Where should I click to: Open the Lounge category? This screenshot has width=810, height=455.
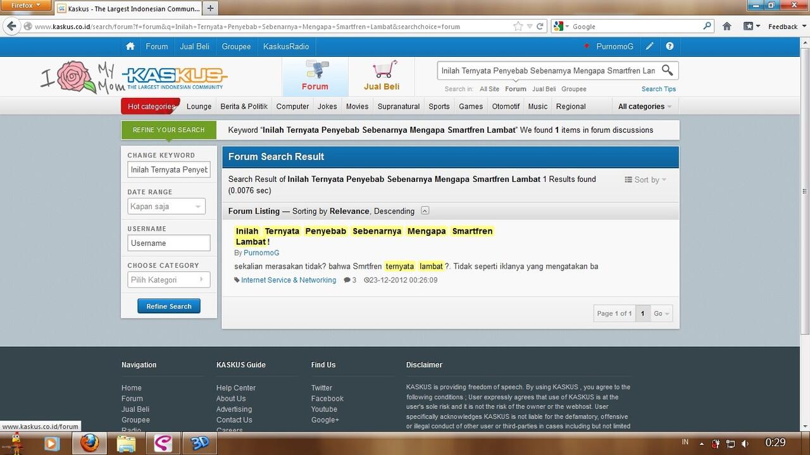click(199, 106)
